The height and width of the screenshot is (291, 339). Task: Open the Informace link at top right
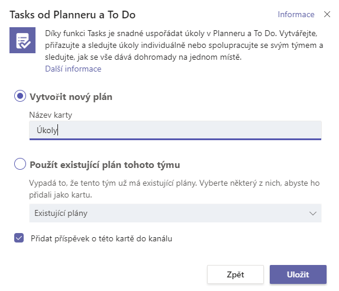pos(296,14)
